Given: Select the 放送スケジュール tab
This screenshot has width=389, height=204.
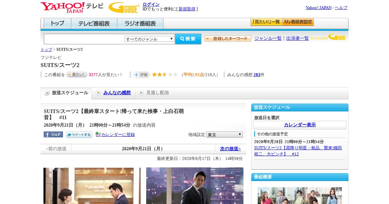Looking at the screenshot, I should [x=66, y=93].
